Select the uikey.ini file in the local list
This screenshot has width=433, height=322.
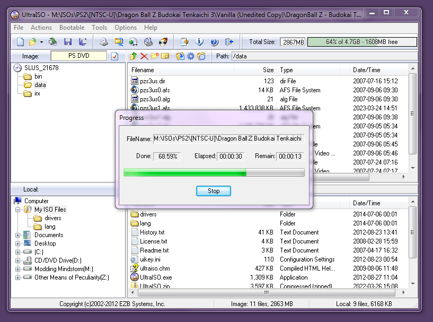pos(268,259)
